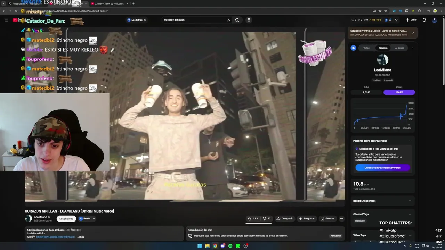Click the Remix button
Screen dimensions: 445x250
point(84,219)
